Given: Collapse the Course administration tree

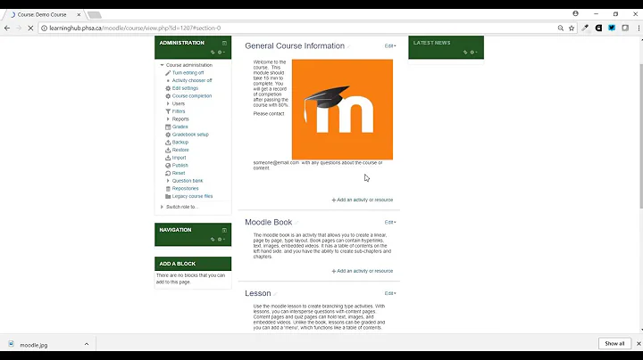Looking at the screenshot, I should pos(162,65).
